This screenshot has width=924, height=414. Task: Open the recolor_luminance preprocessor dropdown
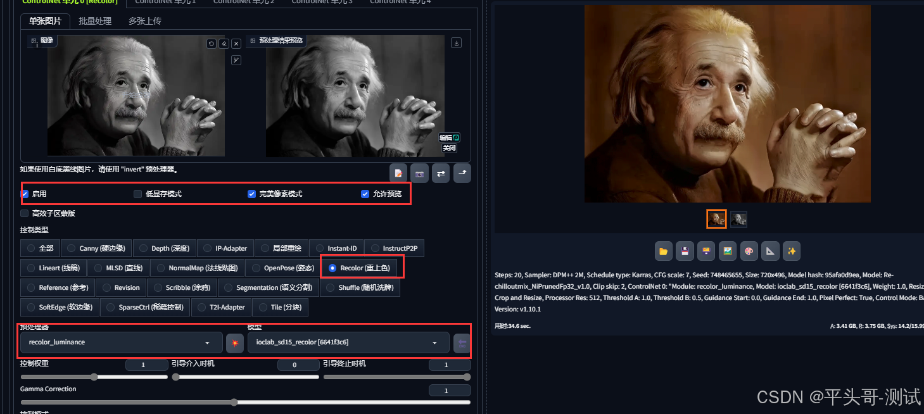122,342
